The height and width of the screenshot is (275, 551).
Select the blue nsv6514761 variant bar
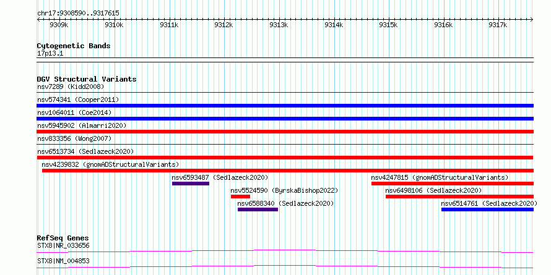click(x=487, y=209)
